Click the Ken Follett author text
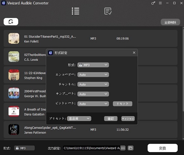This screenshot has height=155, width=184. coord(31,41)
